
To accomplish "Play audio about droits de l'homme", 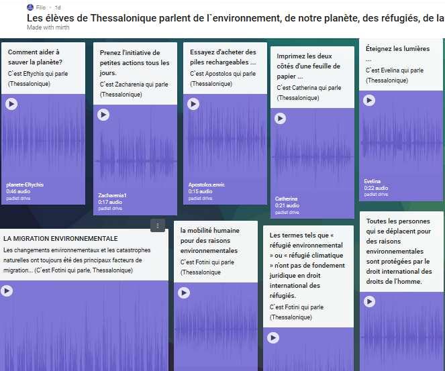I will tap(368, 303).
